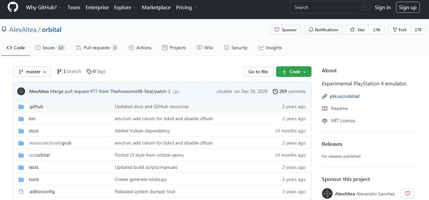Open the phi.nz/orbital/ website link
429x200 pixels.
pos(345,96)
